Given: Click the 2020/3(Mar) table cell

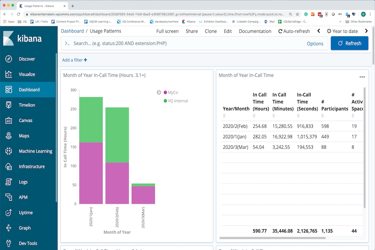Looking at the screenshot, I should [235, 147].
